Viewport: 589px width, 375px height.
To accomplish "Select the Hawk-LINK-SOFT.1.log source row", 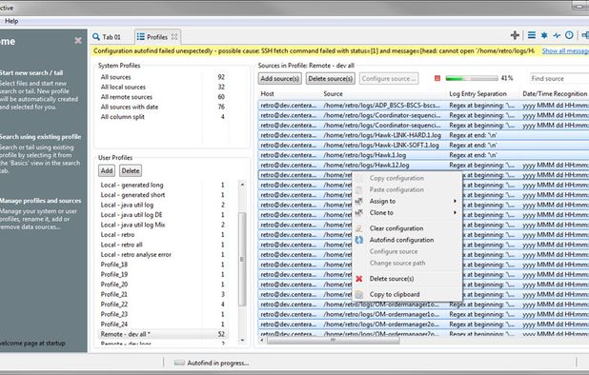I will [x=423, y=145].
